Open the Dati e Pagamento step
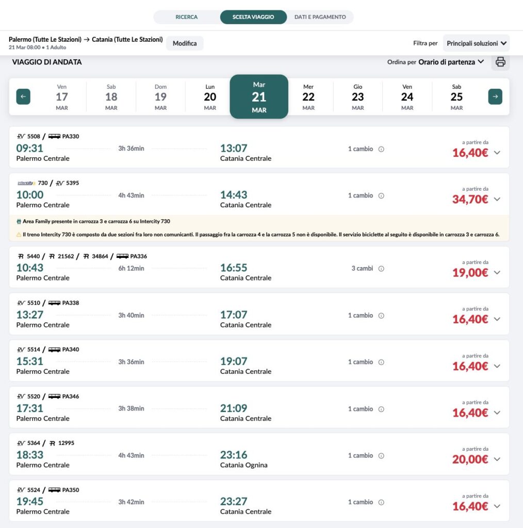Screen dimensions: 523x528 pos(320,17)
